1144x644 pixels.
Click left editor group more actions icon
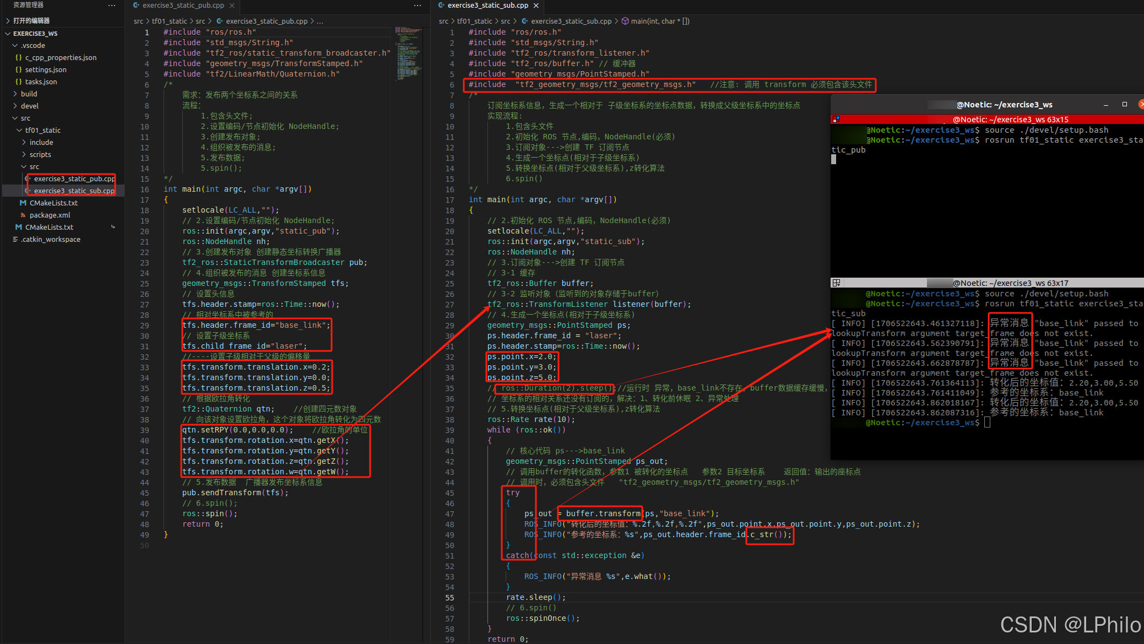[x=418, y=6]
